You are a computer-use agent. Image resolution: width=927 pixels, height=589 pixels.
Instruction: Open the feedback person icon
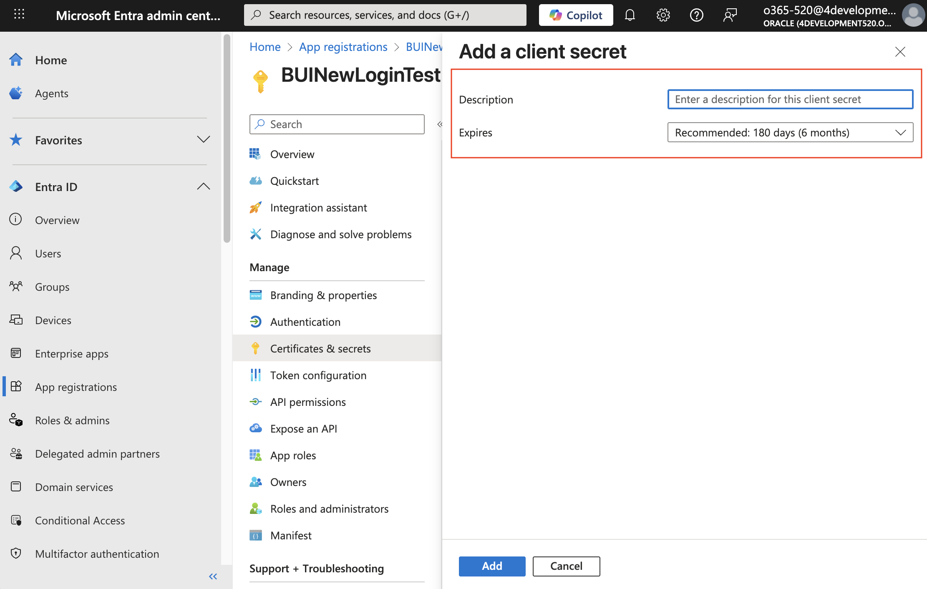click(x=730, y=15)
